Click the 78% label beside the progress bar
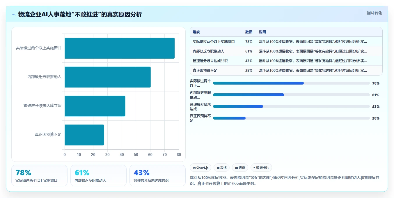 pyautogui.click(x=376, y=83)
